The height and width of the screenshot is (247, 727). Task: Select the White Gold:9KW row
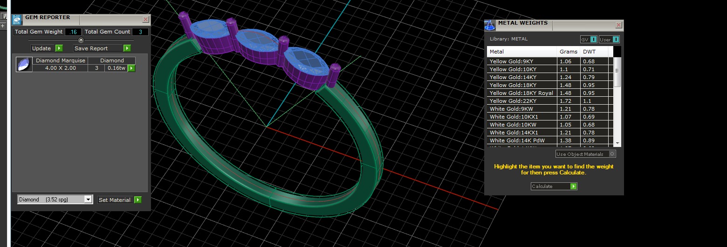(550, 109)
